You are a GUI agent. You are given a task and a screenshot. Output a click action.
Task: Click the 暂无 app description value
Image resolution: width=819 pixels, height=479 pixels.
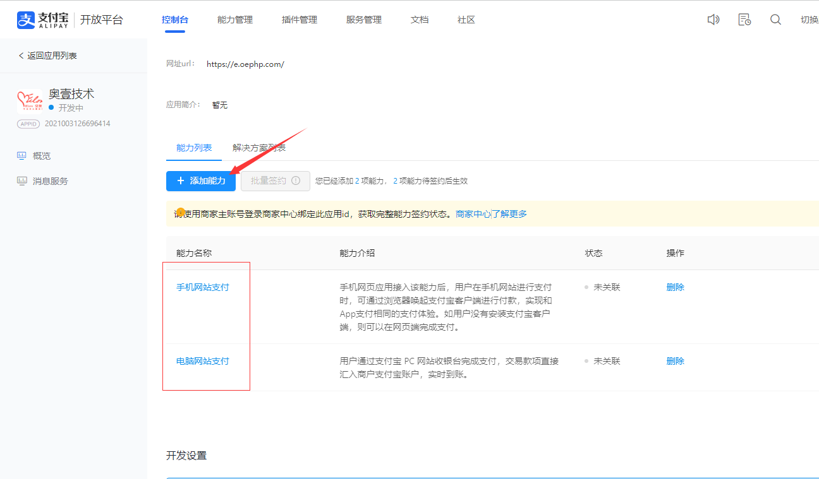tap(220, 105)
